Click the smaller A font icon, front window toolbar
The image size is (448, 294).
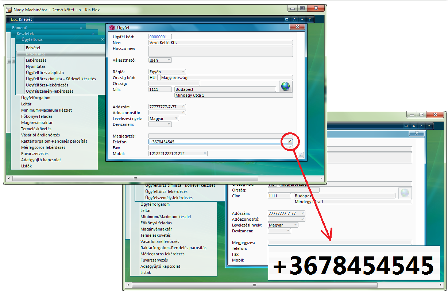click(x=302, y=19)
